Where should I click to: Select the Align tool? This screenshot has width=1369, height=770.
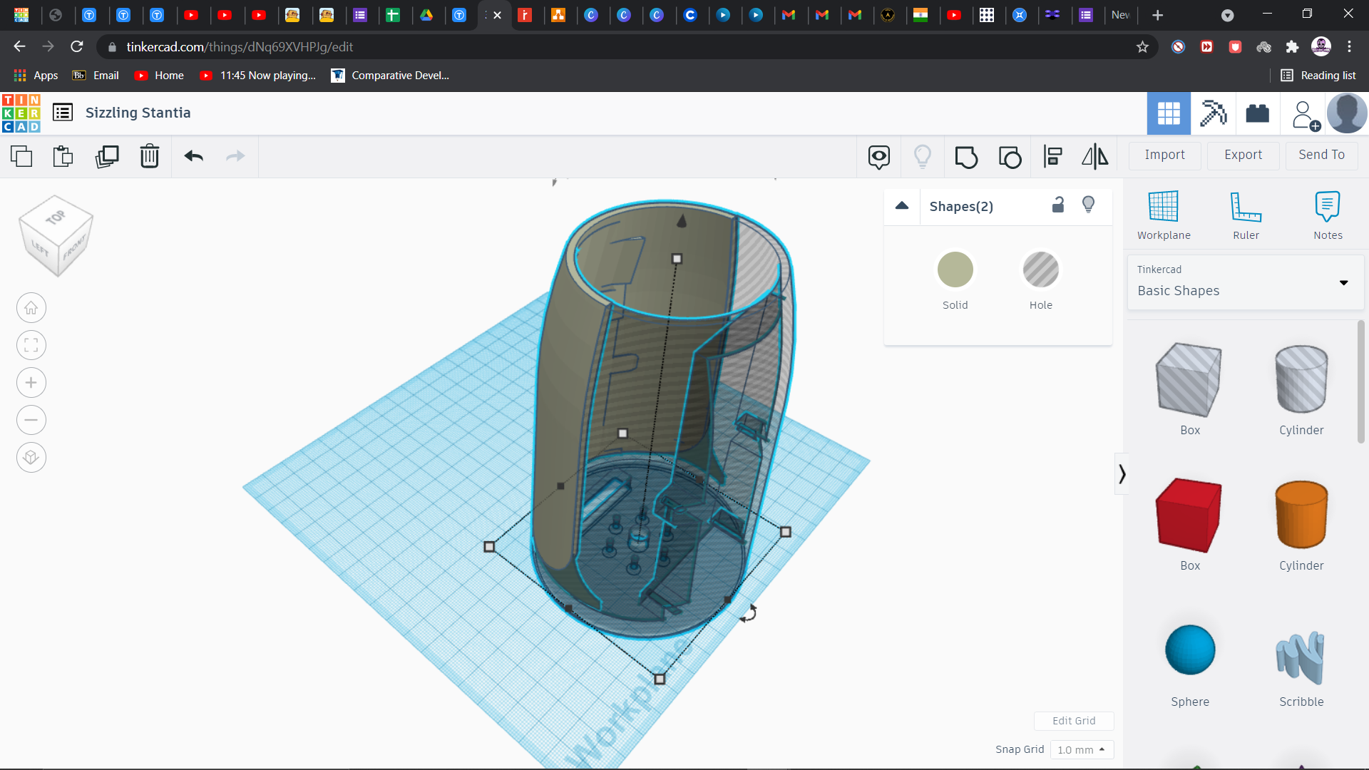coord(1052,156)
